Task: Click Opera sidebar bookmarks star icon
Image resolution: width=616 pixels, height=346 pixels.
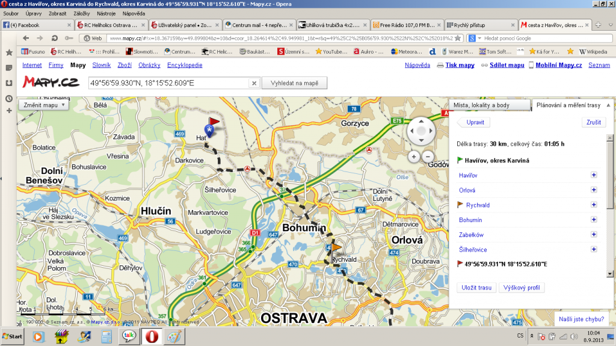Action: coord(9,53)
